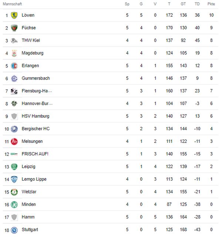Image resolution: width=222 pixels, height=238 pixels.
Task: Select the THW Kiel club emblem
Action: [x=14, y=40]
